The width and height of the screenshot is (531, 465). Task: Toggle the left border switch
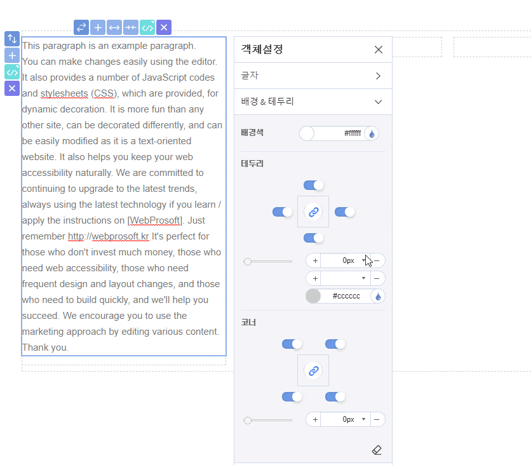point(282,212)
